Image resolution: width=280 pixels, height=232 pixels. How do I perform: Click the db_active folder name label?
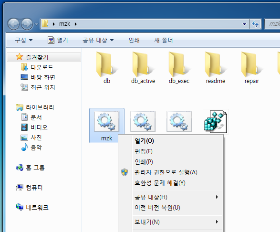[143, 81]
